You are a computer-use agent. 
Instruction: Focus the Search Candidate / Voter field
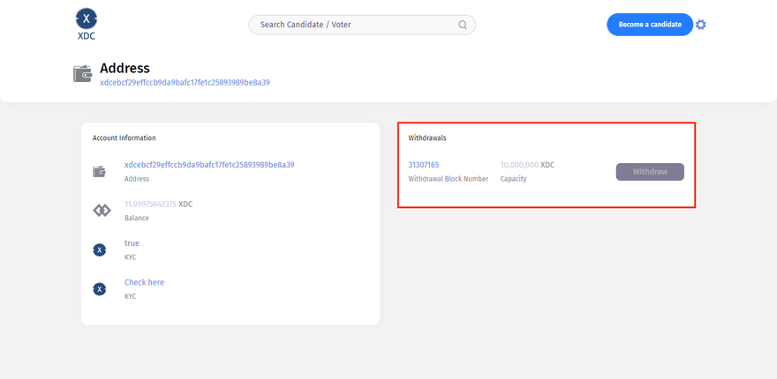[x=353, y=25]
